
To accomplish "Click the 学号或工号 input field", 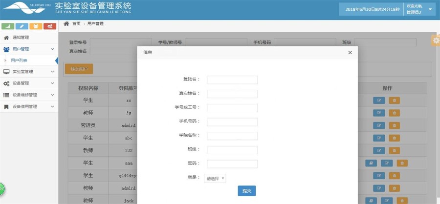I will [232, 108].
